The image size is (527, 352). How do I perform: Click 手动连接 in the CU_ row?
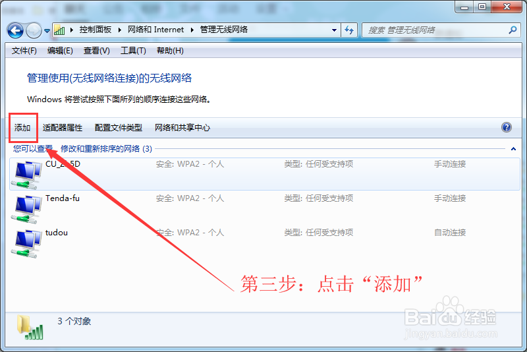click(x=450, y=164)
